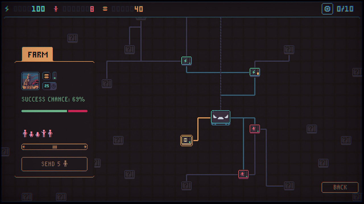Click the BACK button
Image resolution: width=364 pixels, height=204 pixels.
pyautogui.click(x=340, y=187)
